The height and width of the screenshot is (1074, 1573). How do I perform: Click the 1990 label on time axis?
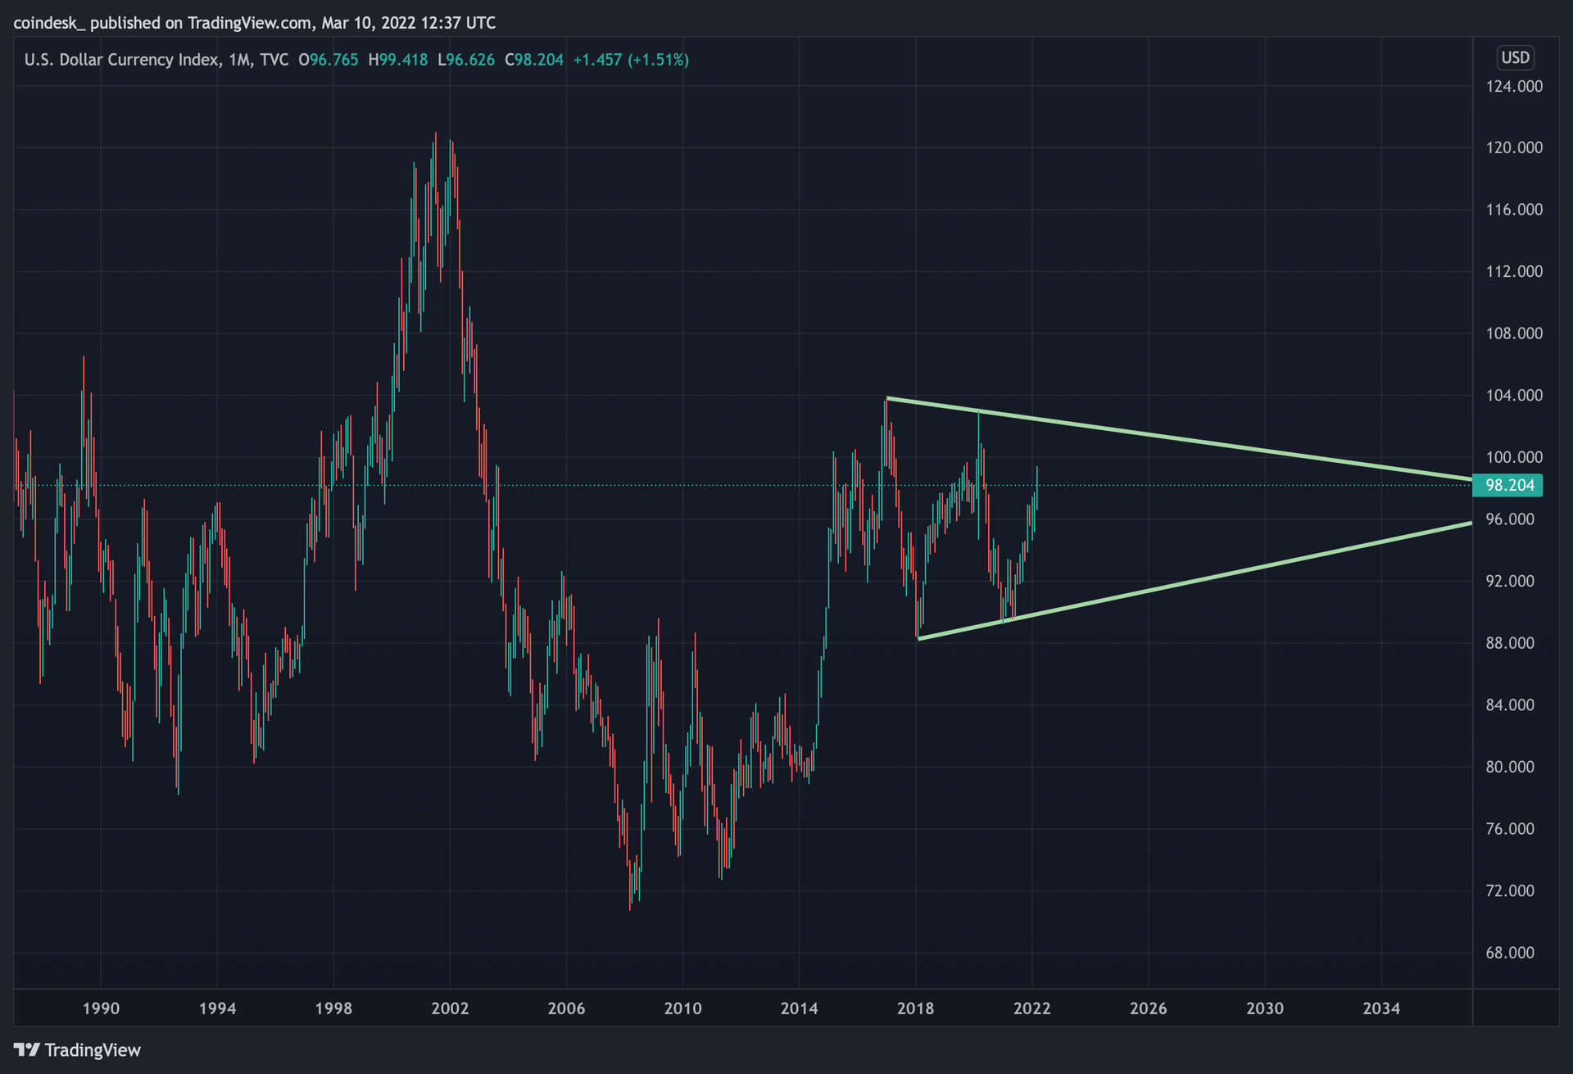(x=101, y=1008)
